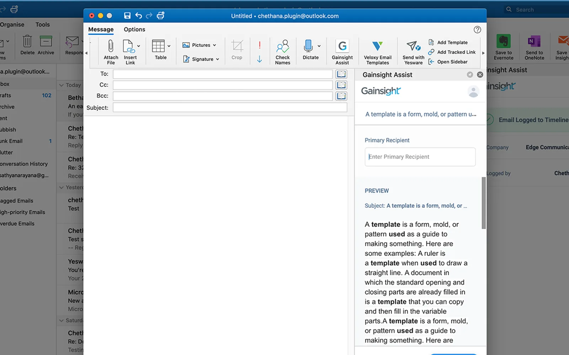Click the Check Names icon
This screenshot has width=569, height=355.
283,47
